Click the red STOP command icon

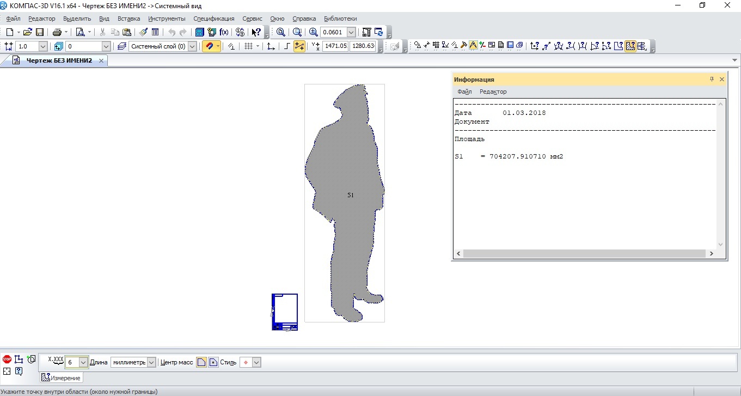[x=7, y=360]
